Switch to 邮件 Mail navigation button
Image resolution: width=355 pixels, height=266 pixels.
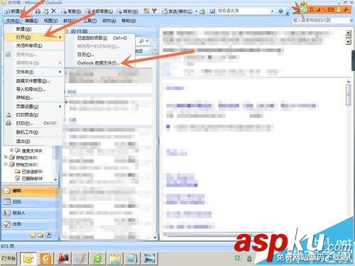point(30,191)
